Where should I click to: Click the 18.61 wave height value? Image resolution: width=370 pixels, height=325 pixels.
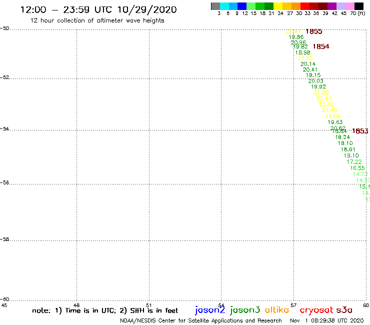(x=348, y=149)
